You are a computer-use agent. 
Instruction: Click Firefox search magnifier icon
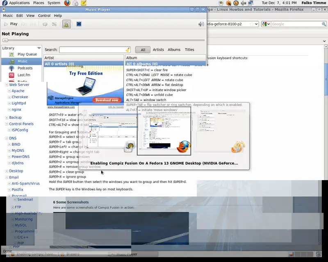pyautogui.click(x=323, y=24)
